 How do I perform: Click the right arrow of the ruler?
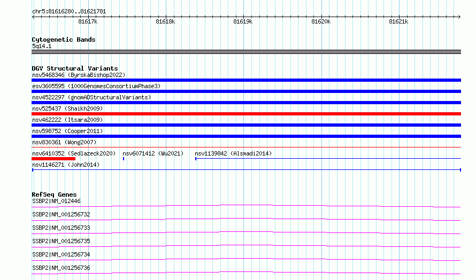click(x=459, y=17)
